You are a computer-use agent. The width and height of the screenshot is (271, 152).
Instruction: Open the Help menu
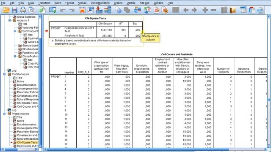point(170,3)
